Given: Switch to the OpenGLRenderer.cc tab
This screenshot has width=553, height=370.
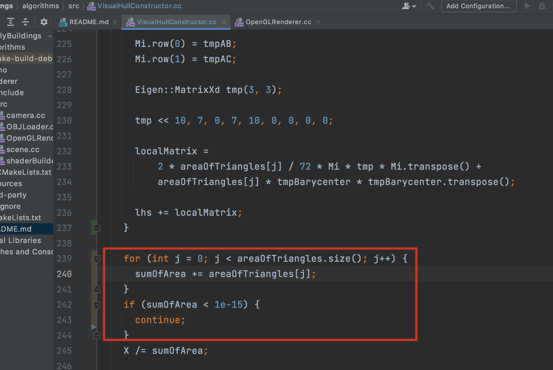Looking at the screenshot, I should [x=278, y=22].
